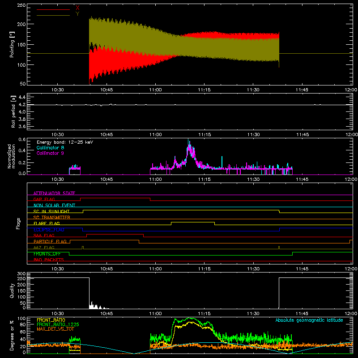Click the Collimator 8 legend label

(50, 148)
